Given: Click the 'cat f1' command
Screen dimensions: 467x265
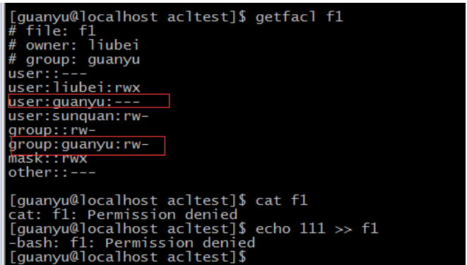Looking at the screenshot, I should (x=281, y=200).
